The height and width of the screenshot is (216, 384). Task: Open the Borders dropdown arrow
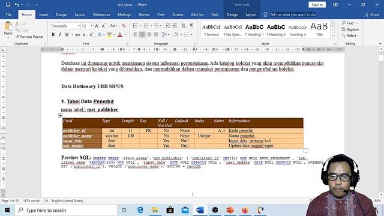(x=191, y=35)
